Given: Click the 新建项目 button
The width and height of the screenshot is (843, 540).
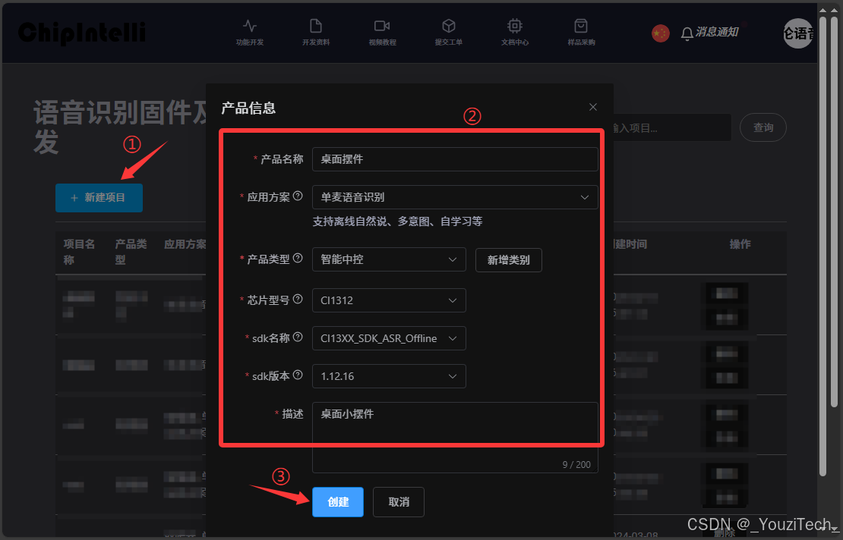Looking at the screenshot, I should (x=99, y=197).
